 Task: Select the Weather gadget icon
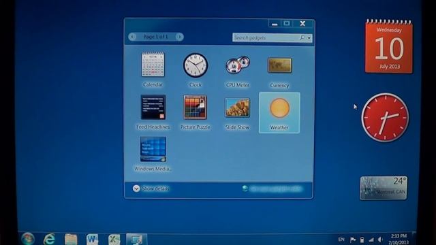279,108
